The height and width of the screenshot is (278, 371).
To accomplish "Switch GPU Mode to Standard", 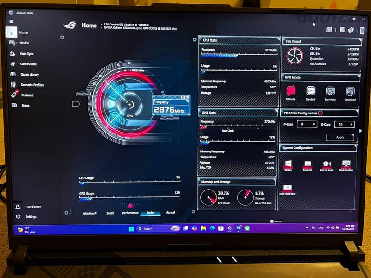I will [x=310, y=93].
